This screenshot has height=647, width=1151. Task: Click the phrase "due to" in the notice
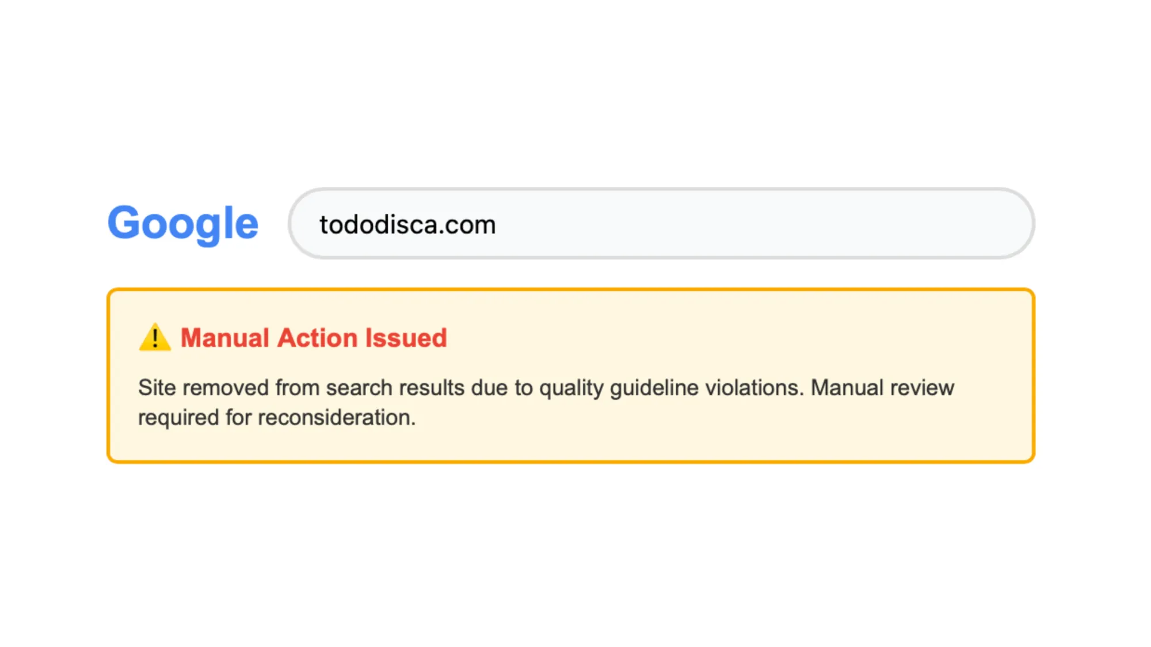501,388
